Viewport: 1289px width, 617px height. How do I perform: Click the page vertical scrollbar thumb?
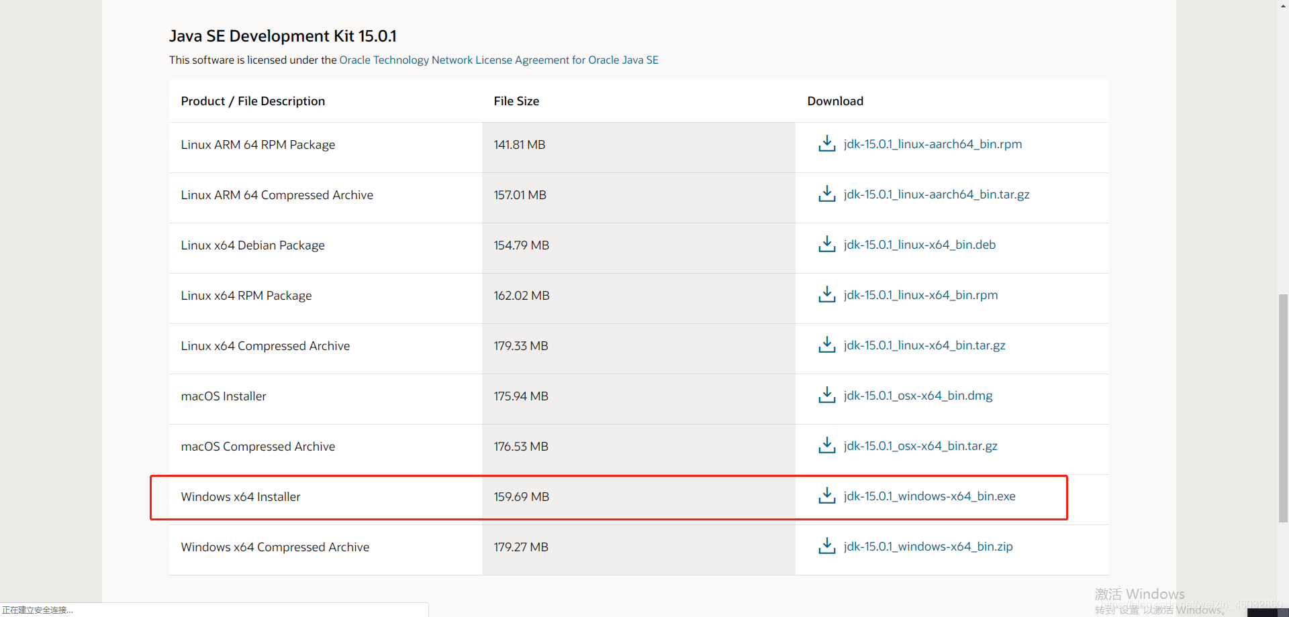(x=1283, y=408)
